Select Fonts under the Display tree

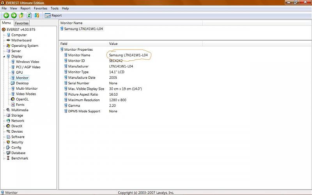click(20, 105)
